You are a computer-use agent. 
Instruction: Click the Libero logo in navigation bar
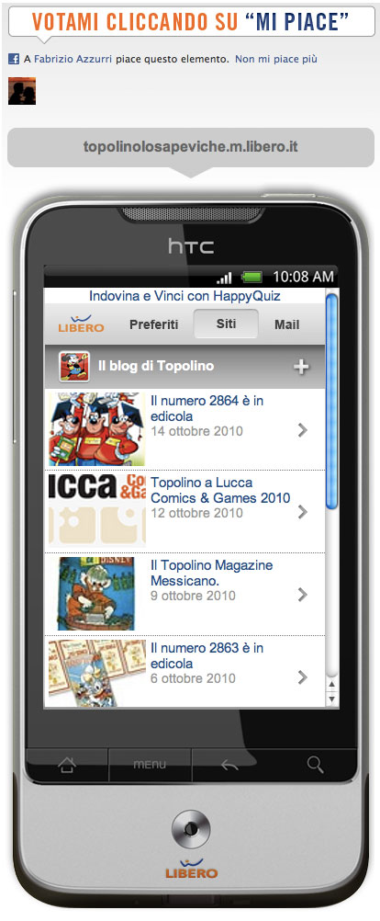[81, 324]
